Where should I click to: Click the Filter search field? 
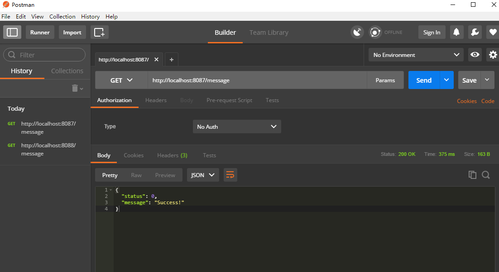pos(44,55)
